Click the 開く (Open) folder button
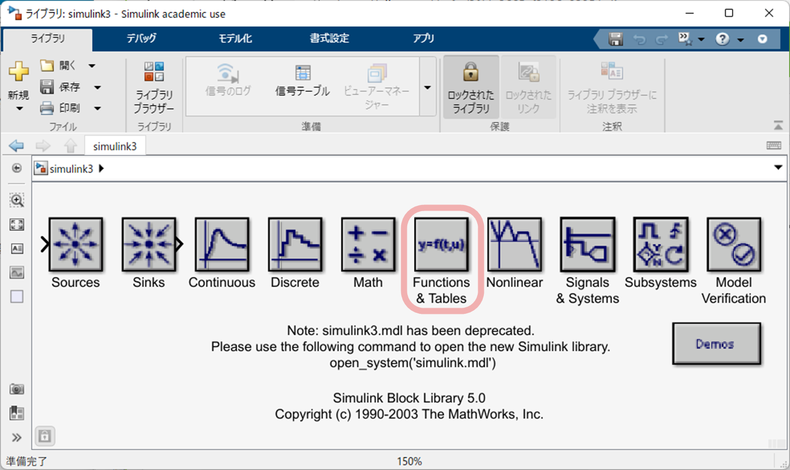 [x=58, y=65]
